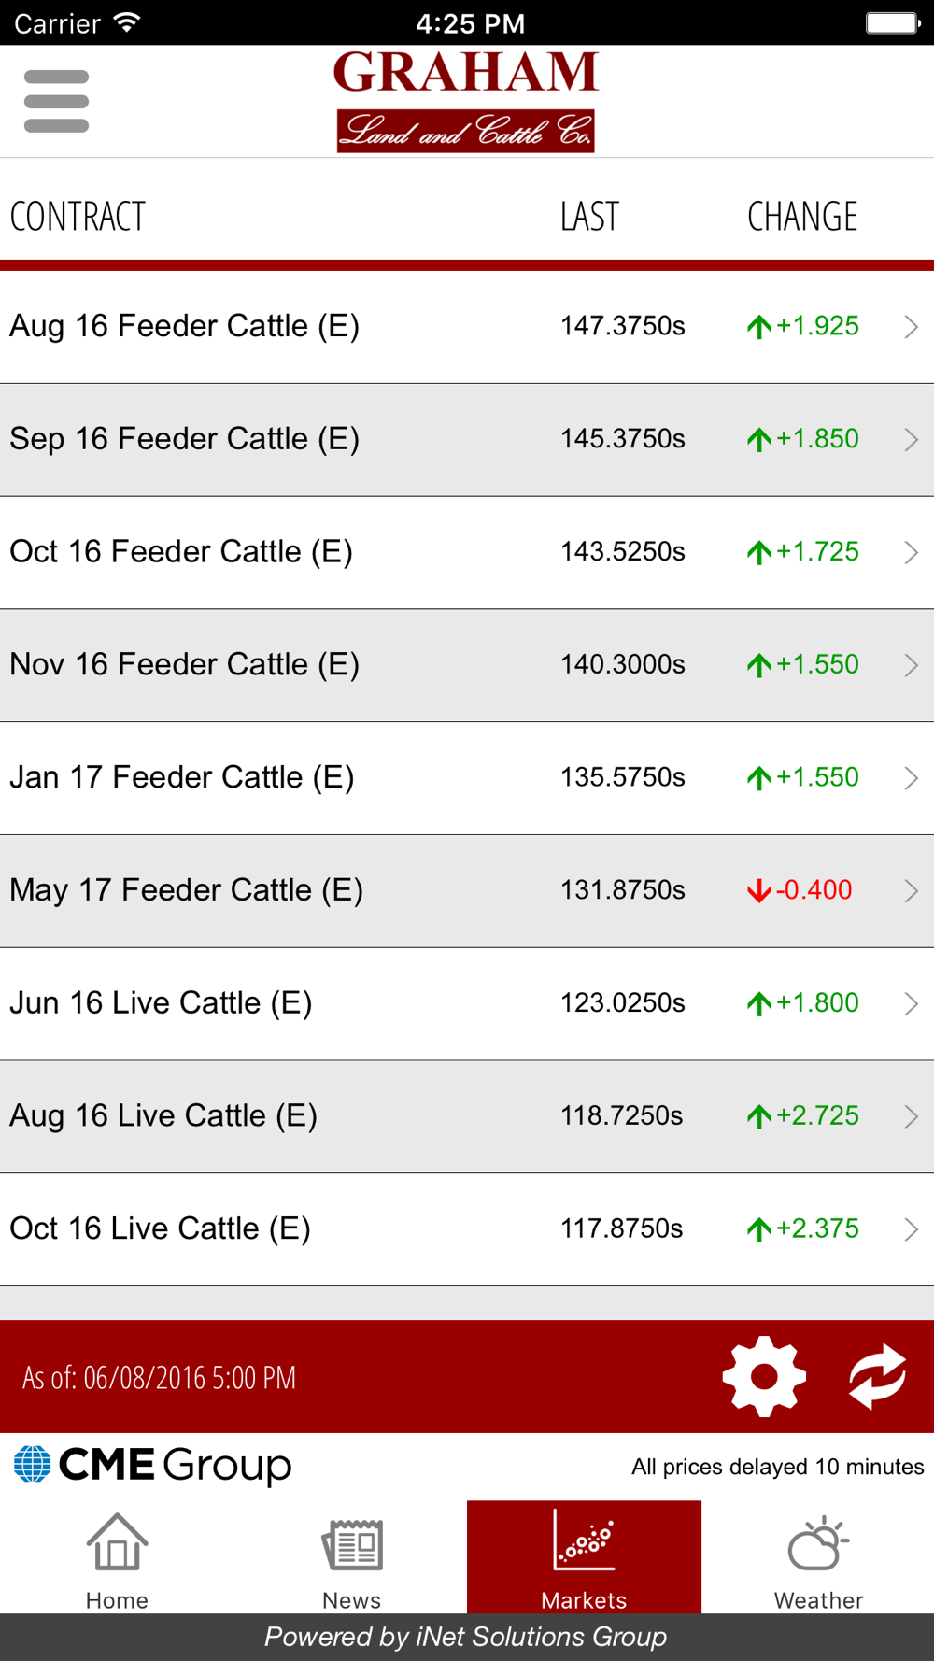This screenshot has height=1661, width=934.
Task: Open Jun 16 Live Cattle contract
Action: (x=467, y=1003)
